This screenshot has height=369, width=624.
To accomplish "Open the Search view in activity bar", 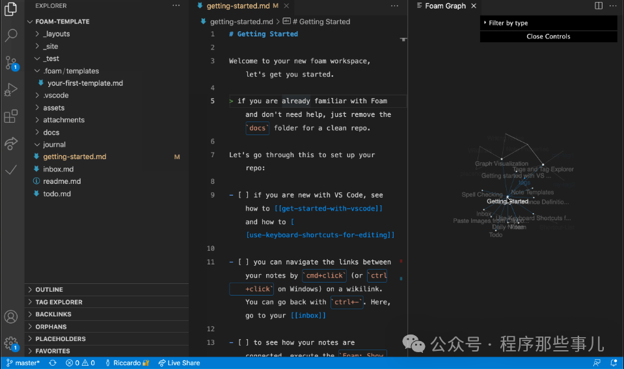I will 11,35.
